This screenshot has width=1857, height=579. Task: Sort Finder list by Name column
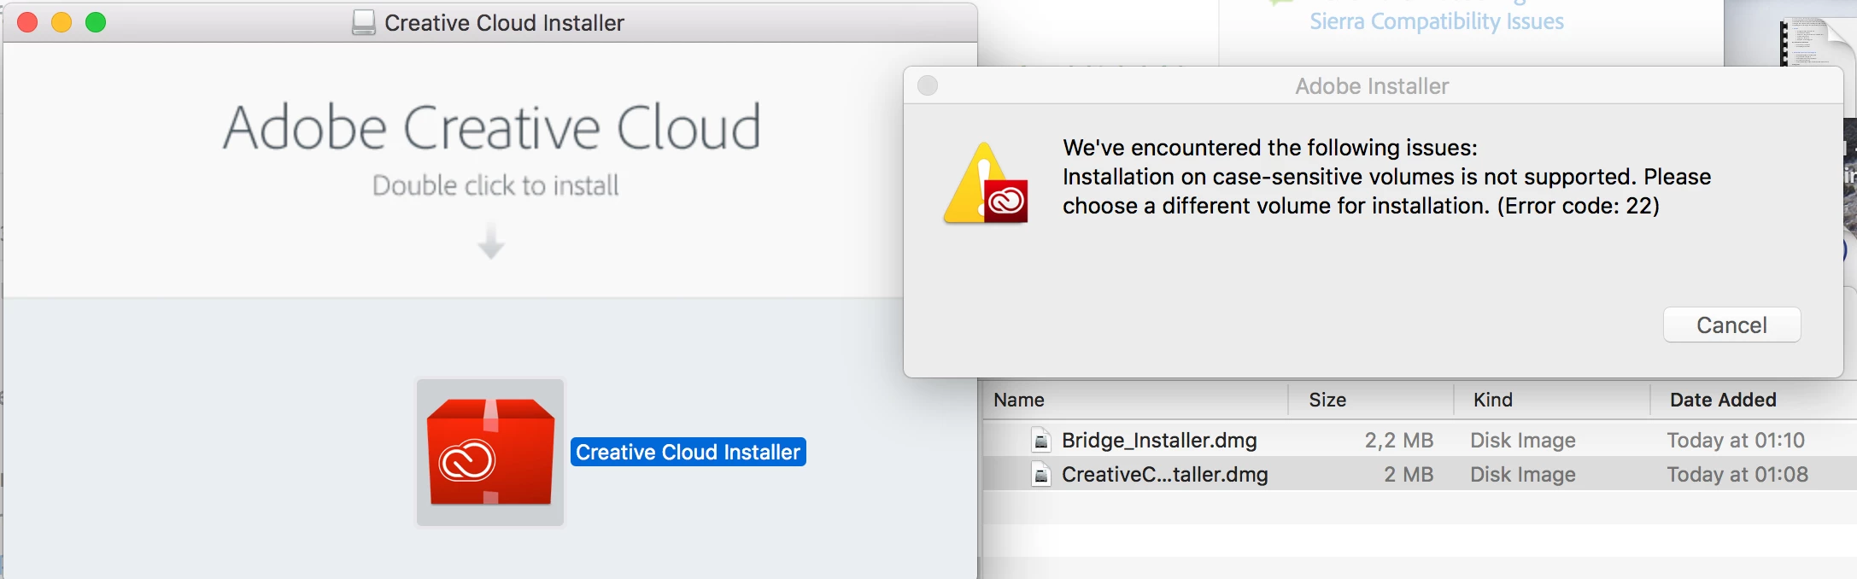click(1019, 400)
